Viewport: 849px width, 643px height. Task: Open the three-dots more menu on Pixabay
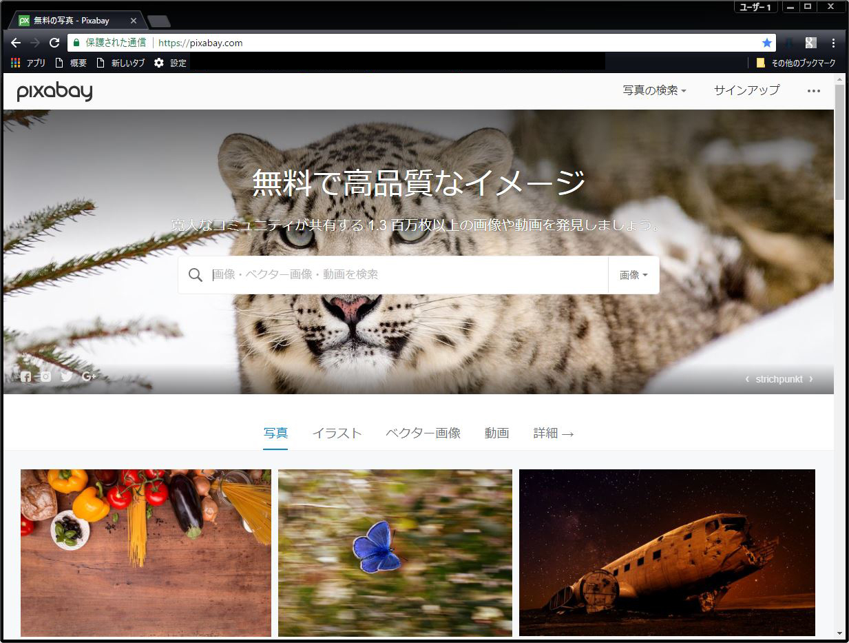pyautogui.click(x=813, y=91)
